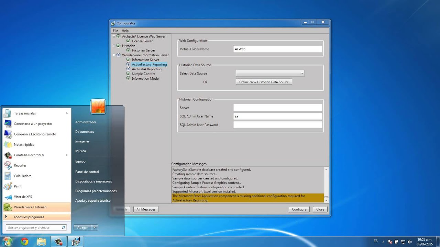Click the SQL Admin User Name field
Viewport: 440px width, 247px height.
click(x=278, y=116)
